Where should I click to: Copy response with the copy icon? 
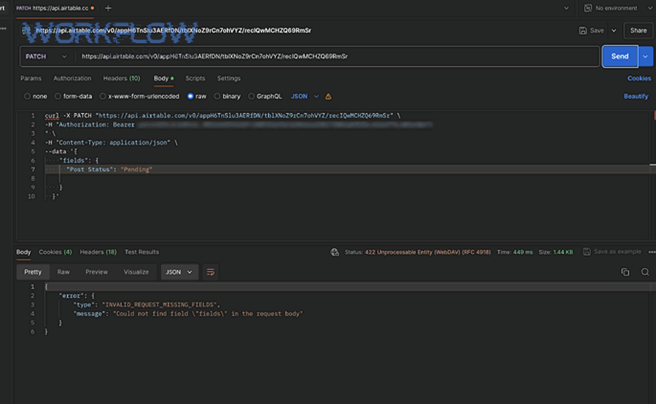point(625,272)
